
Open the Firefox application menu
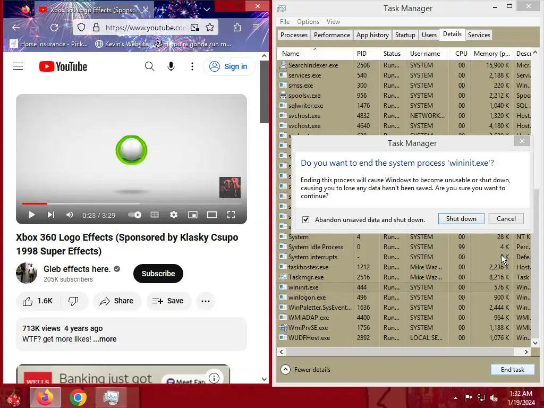256,28
